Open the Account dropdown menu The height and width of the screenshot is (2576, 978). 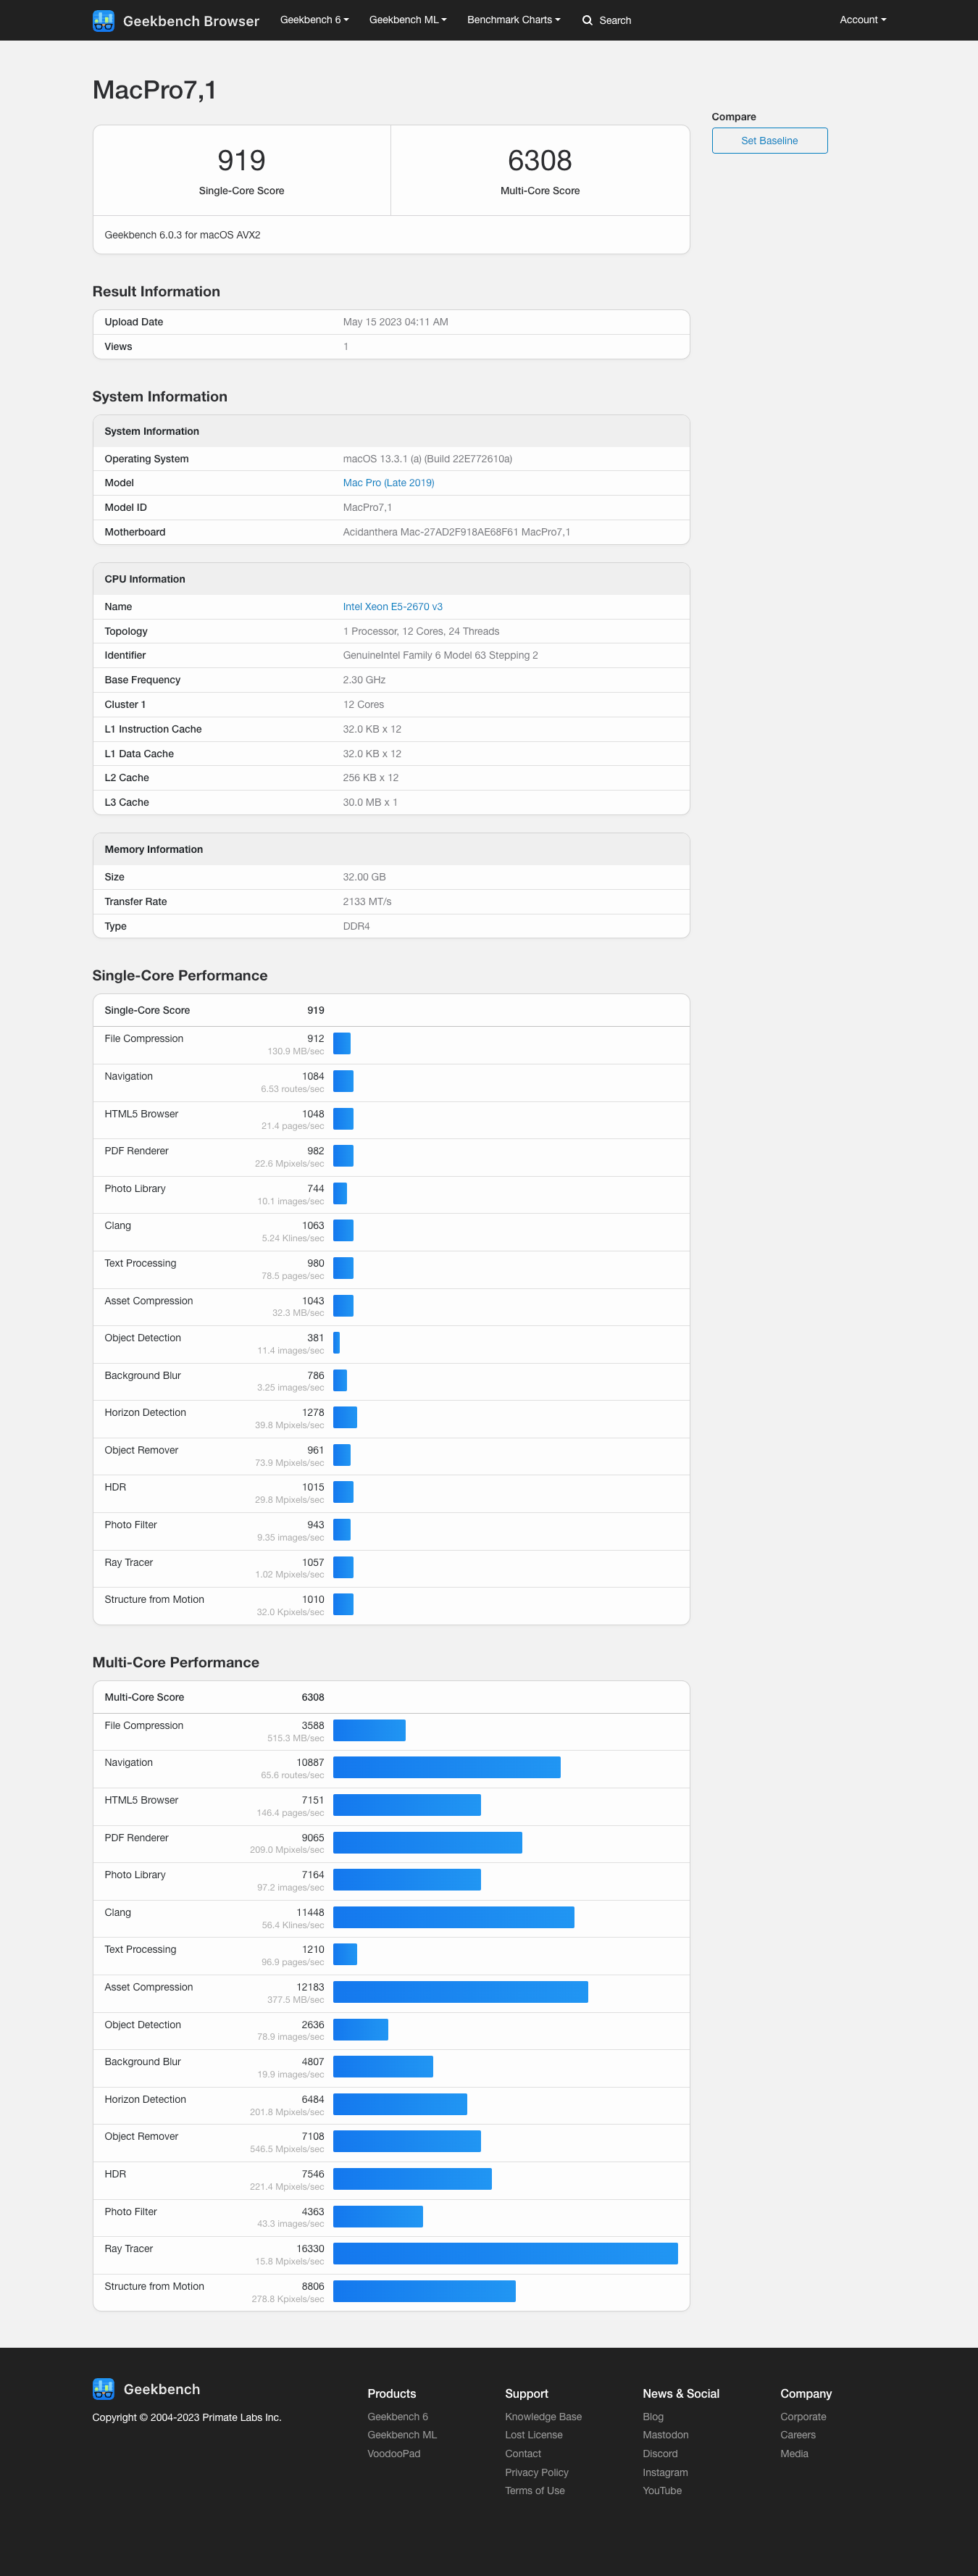(862, 20)
